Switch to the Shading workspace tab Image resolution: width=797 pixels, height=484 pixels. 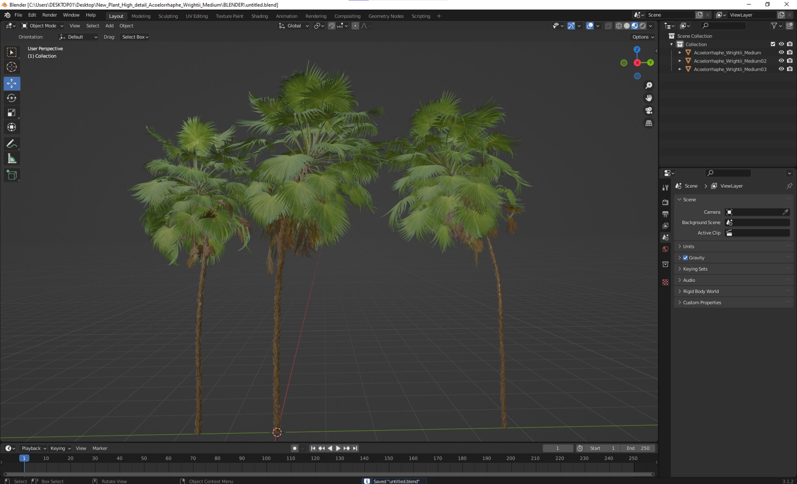[259, 16]
